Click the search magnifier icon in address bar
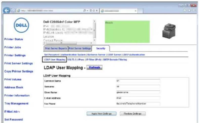The width and height of the screenshot is (199, 123). coord(84,11)
